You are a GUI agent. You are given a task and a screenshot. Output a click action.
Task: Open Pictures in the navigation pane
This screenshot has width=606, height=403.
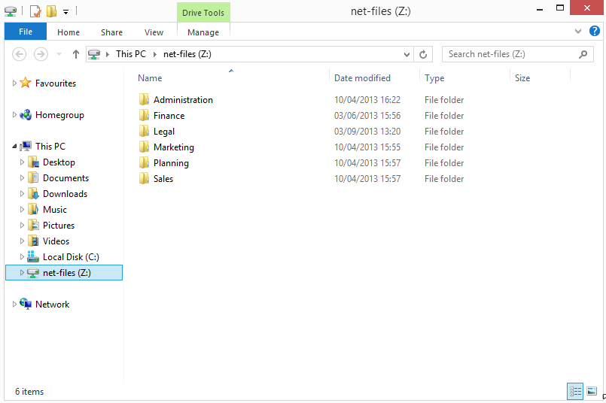[59, 226]
